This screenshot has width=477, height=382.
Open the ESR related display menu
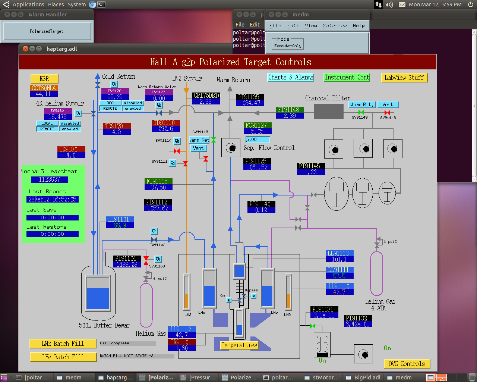44,79
